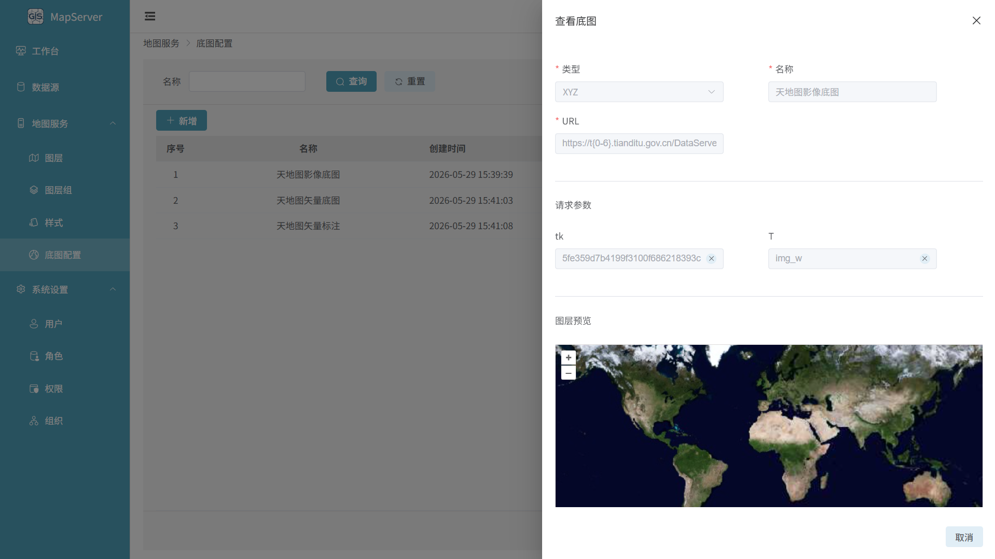Click the 系统设置 gear icon
This screenshot has width=995, height=559.
click(x=21, y=289)
